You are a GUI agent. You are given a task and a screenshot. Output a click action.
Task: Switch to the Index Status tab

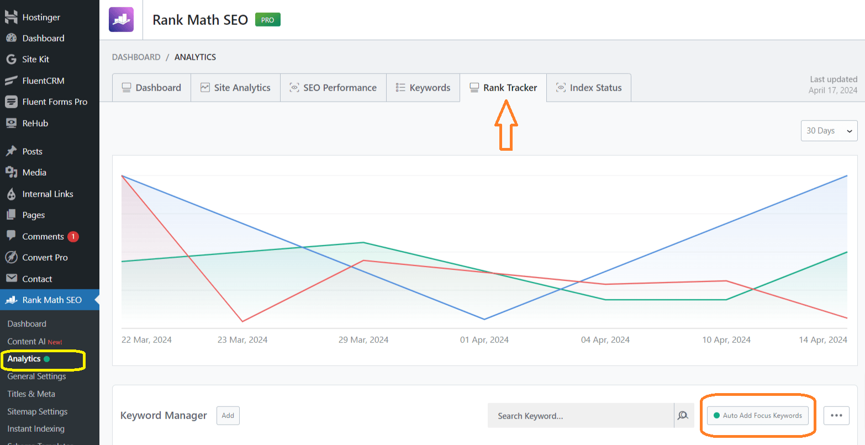coord(589,88)
